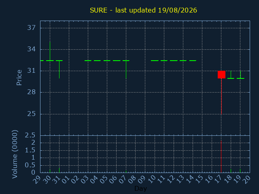Click the green upper wick on day 30
Viewport: 259px width, 194px height.
(x=50, y=51)
